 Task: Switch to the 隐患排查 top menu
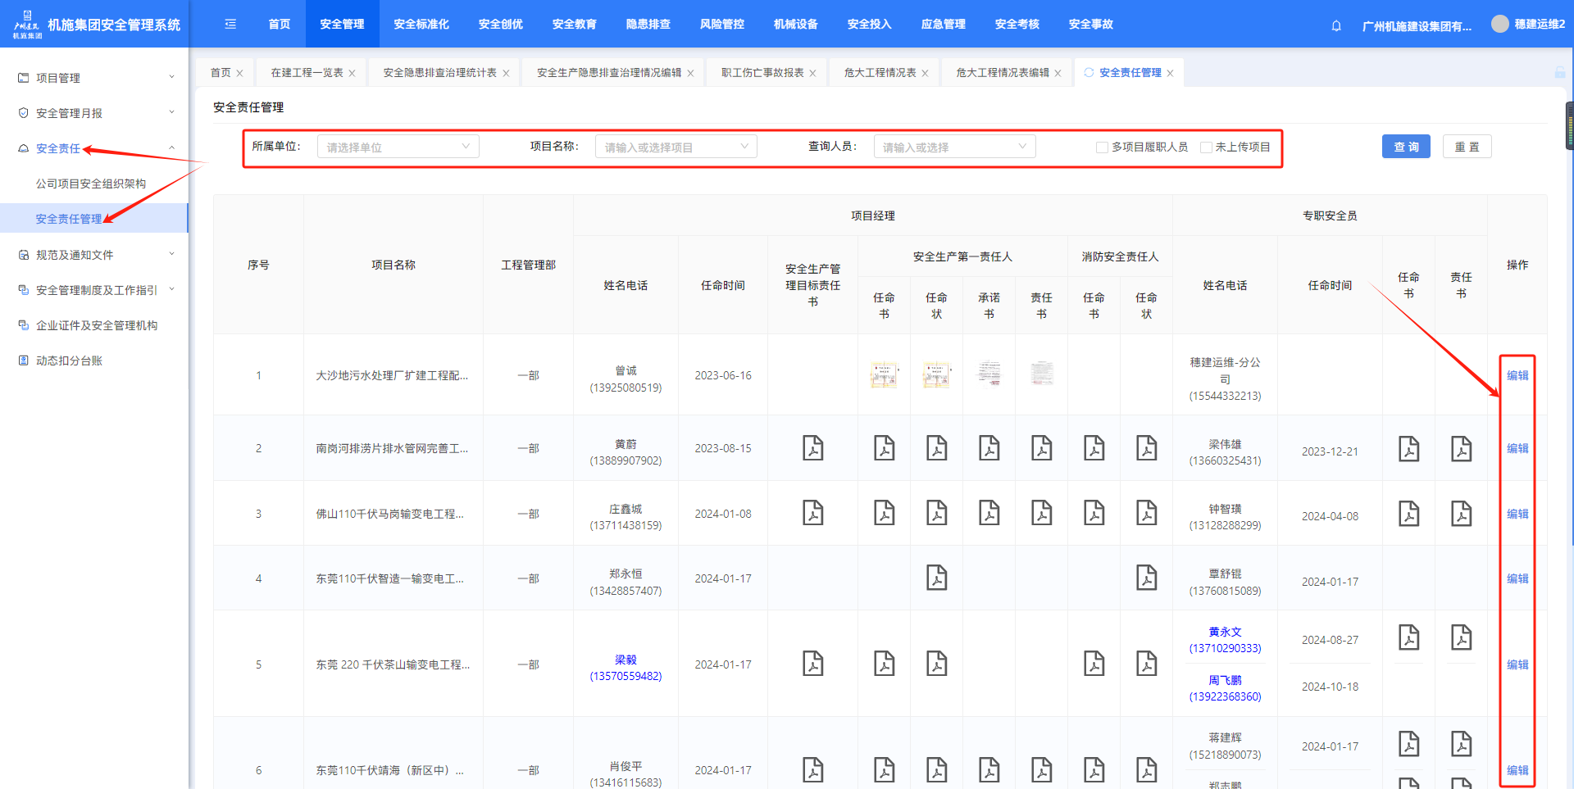point(648,24)
